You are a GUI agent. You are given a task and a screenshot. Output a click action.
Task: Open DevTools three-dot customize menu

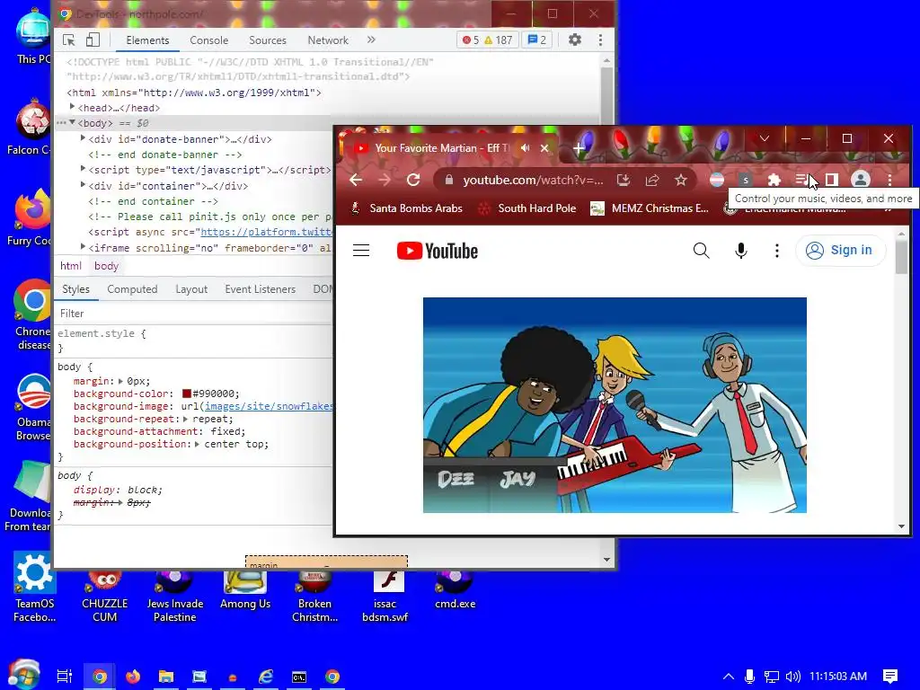(600, 40)
